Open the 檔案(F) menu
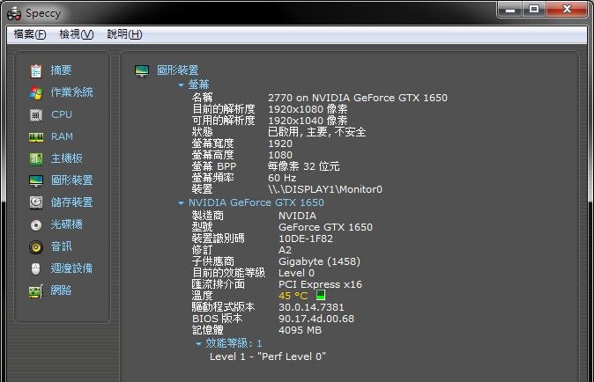The height and width of the screenshot is (382, 594). tap(30, 34)
